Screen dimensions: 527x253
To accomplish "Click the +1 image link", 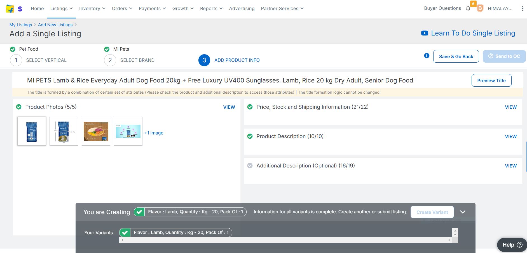I will 154,133.
